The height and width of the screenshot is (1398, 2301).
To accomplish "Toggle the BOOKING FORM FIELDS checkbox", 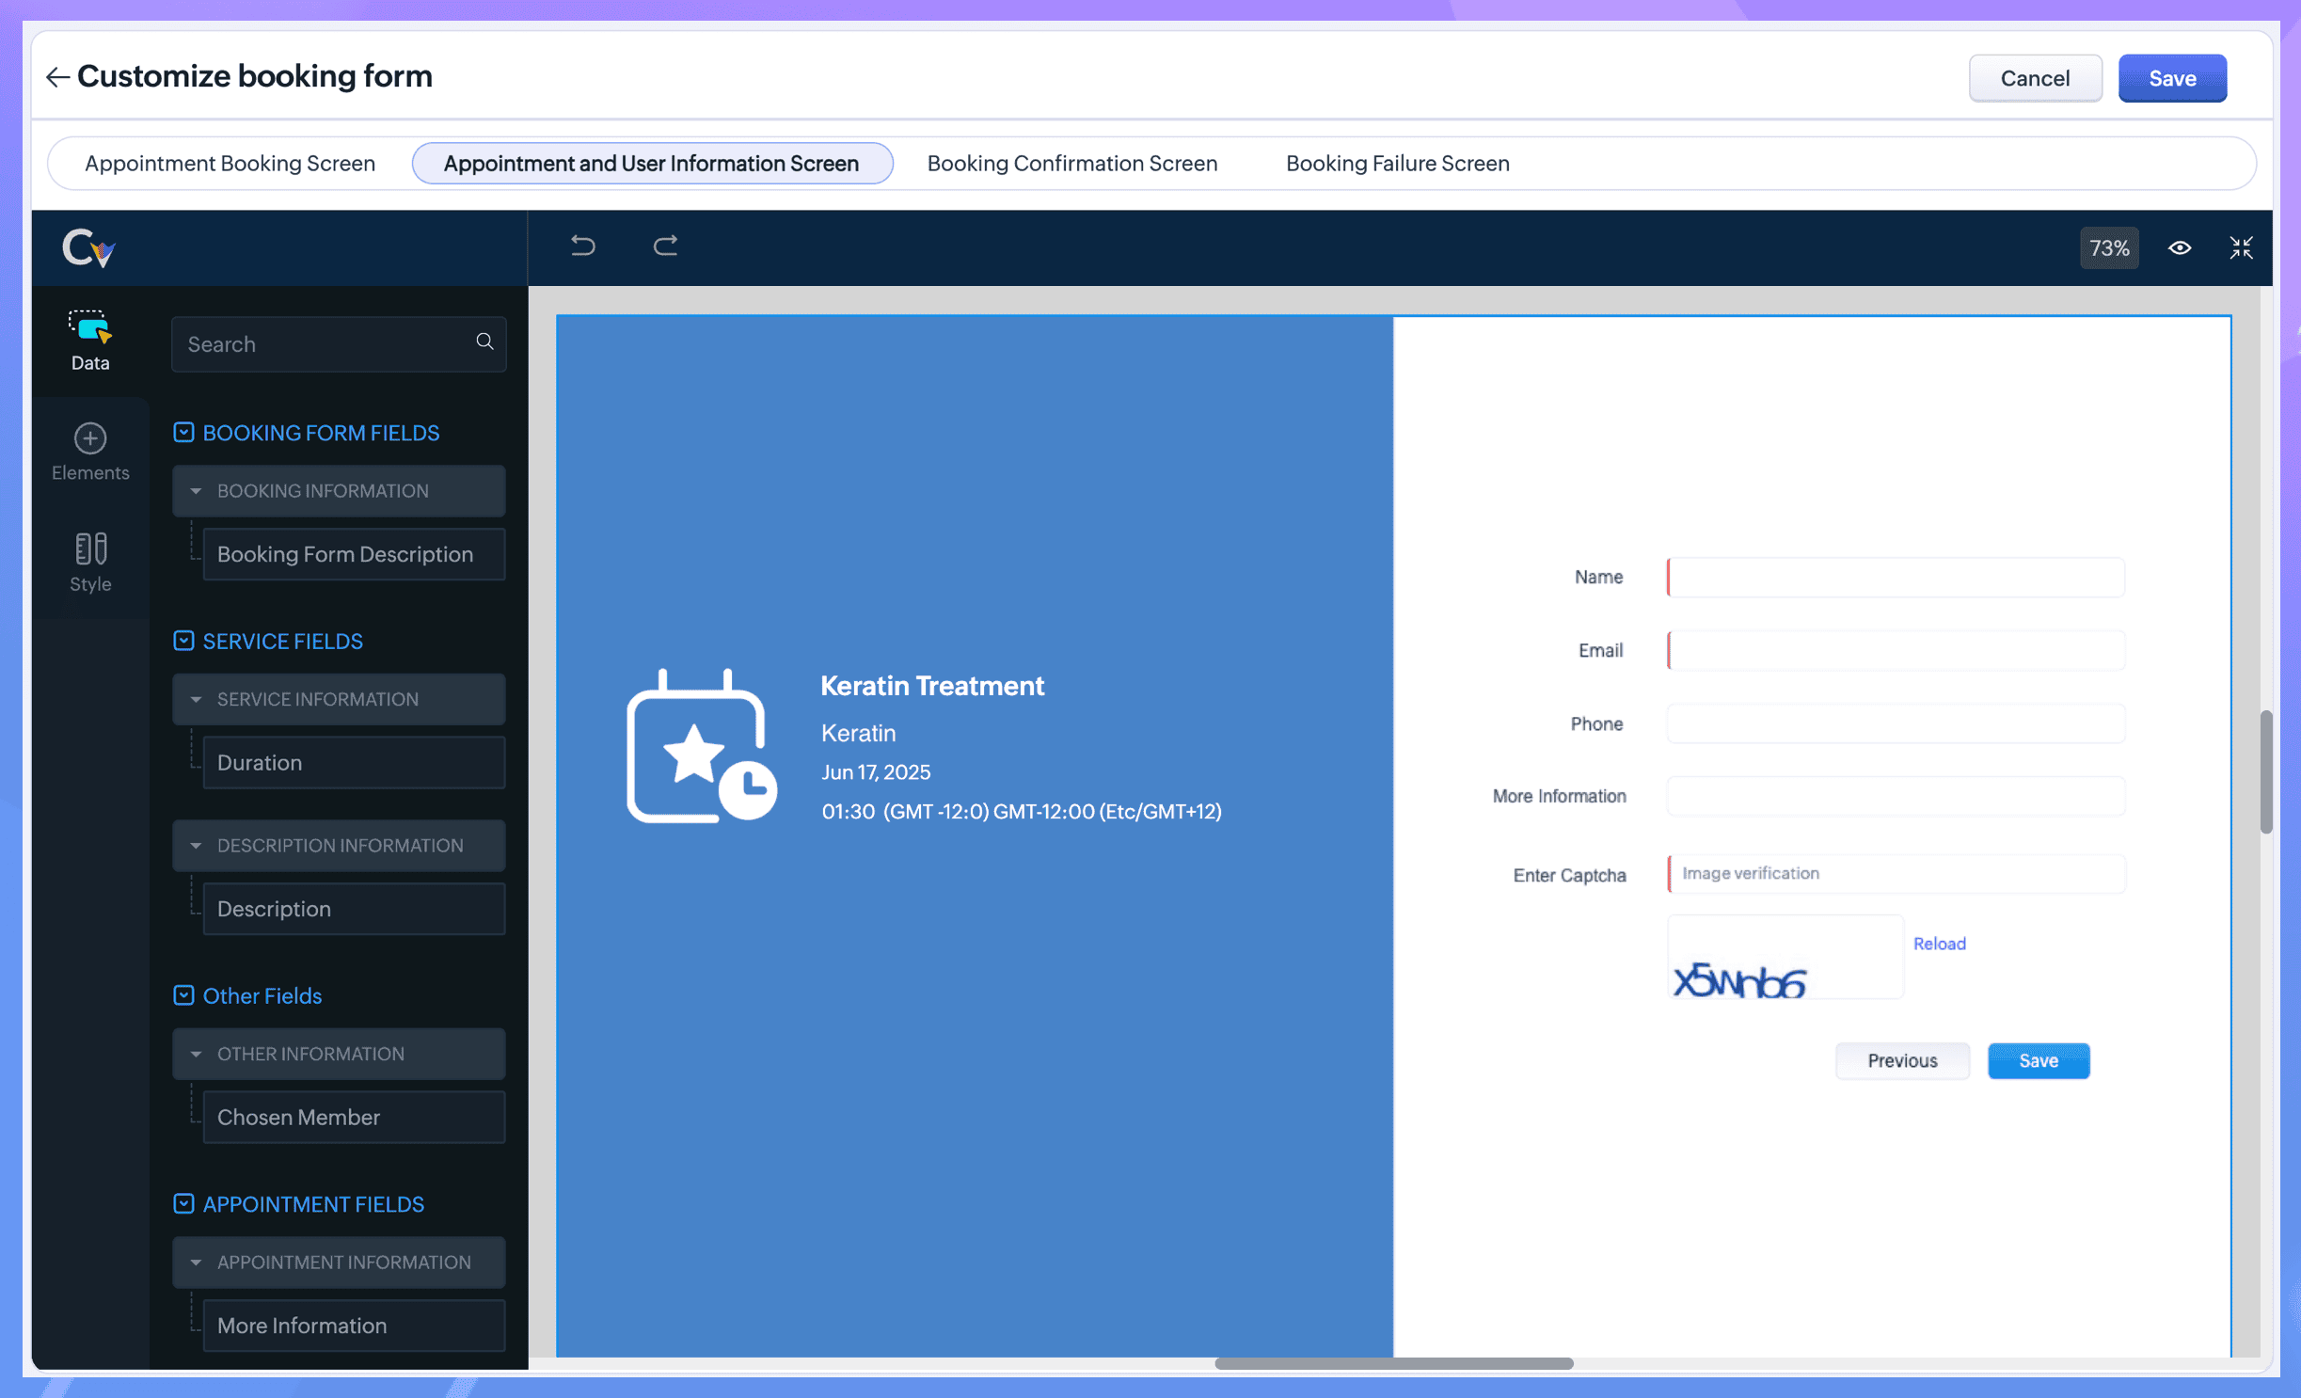I will [x=183, y=433].
